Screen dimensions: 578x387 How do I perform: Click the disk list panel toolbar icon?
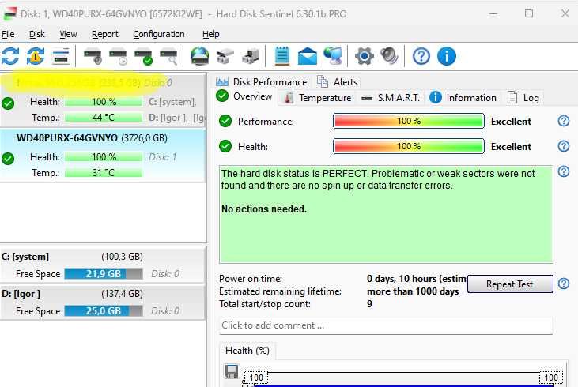(x=61, y=56)
